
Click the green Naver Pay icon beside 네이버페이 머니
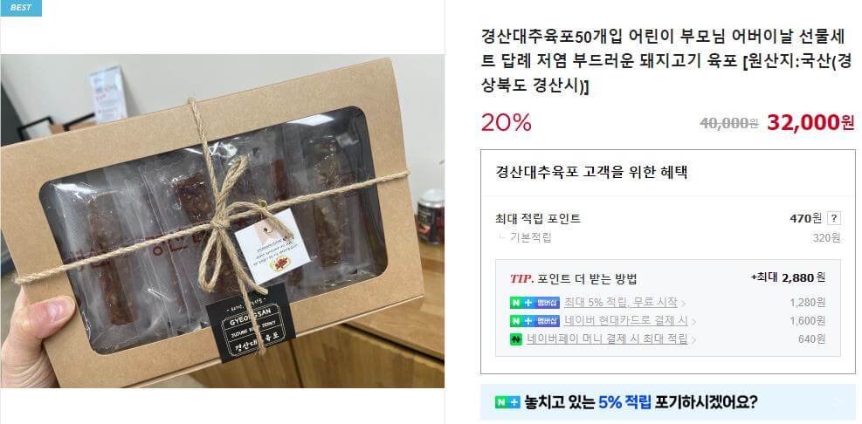[x=515, y=339]
